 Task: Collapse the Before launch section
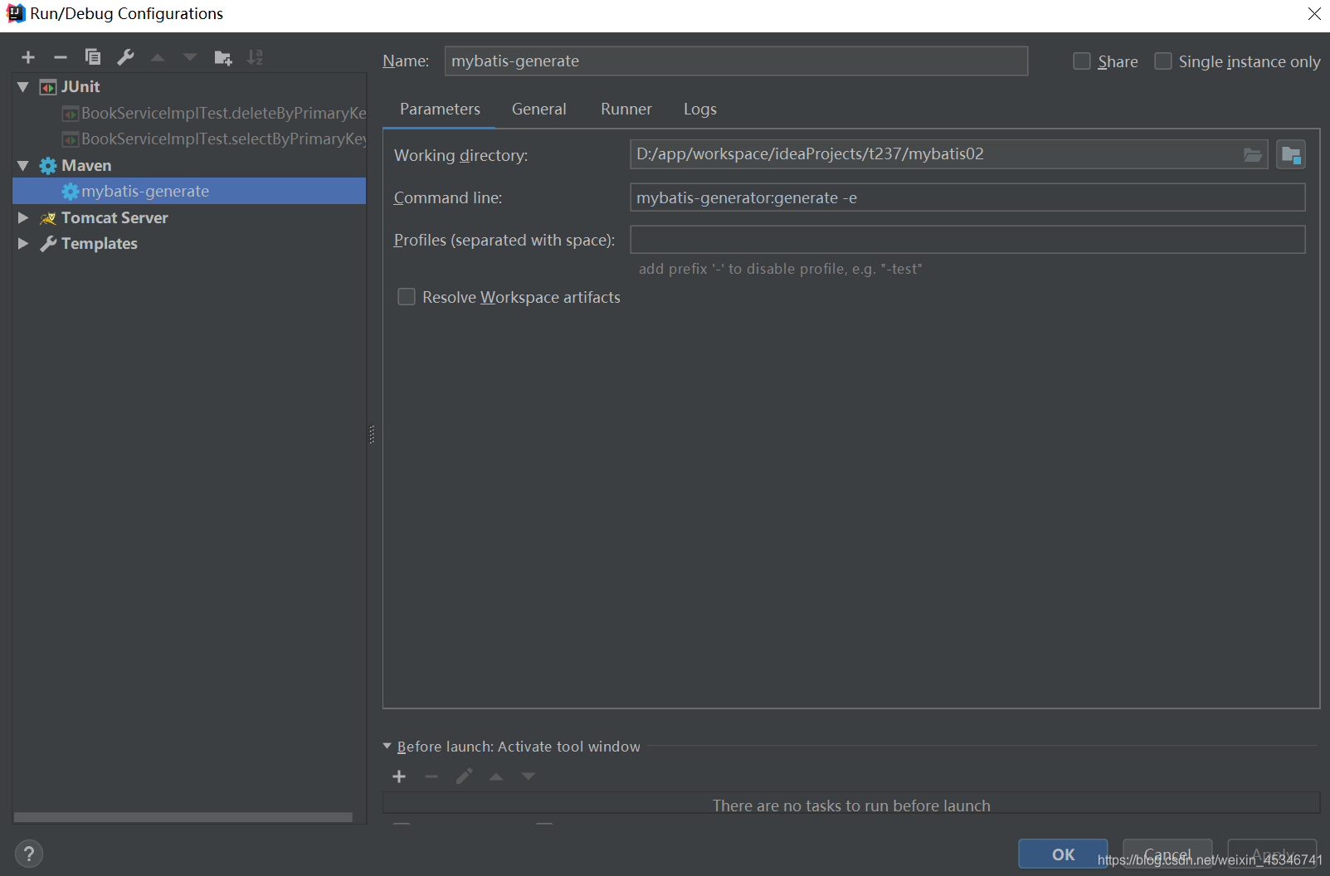pyautogui.click(x=387, y=747)
